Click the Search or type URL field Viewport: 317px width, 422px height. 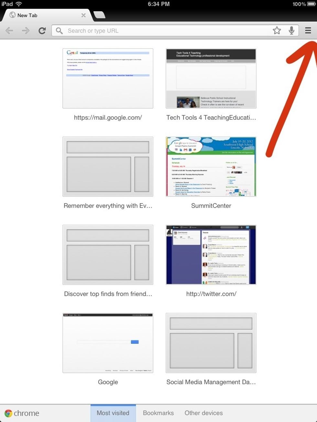tap(146, 31)
